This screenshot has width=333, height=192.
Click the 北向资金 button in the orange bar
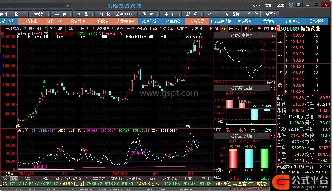pyautogui.click(x=102, y=21)
